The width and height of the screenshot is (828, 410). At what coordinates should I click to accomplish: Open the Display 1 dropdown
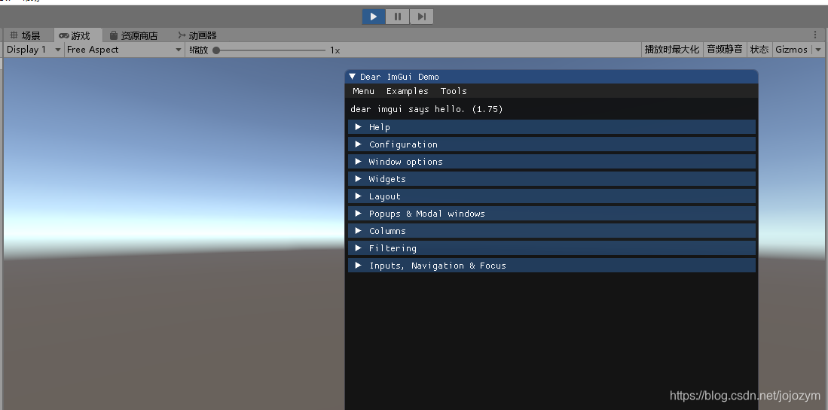click(34, 50)
